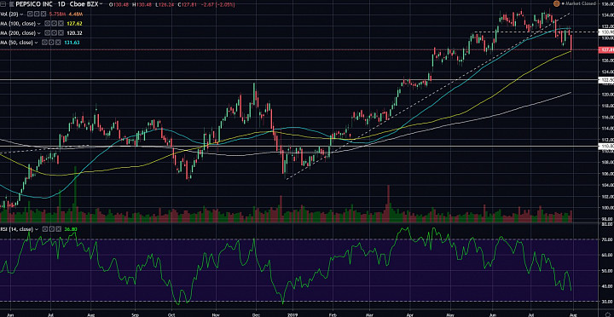This screenshot has width=614, height=317.
Task: Click the Dec label on the time axis
Action: (x=256, y=314)
